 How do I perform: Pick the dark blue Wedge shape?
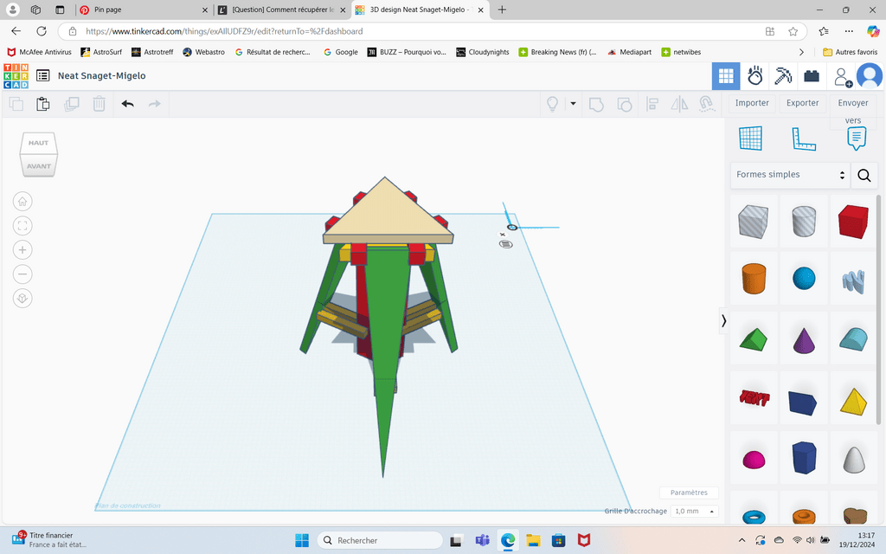pyautogui.click(x=804, y=402)
